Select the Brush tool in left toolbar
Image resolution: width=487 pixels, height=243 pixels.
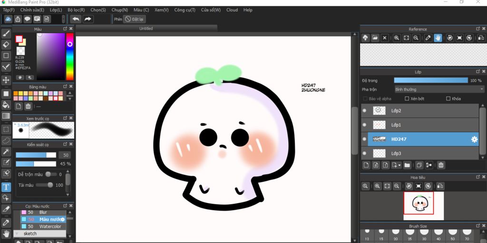coord(6,33)
